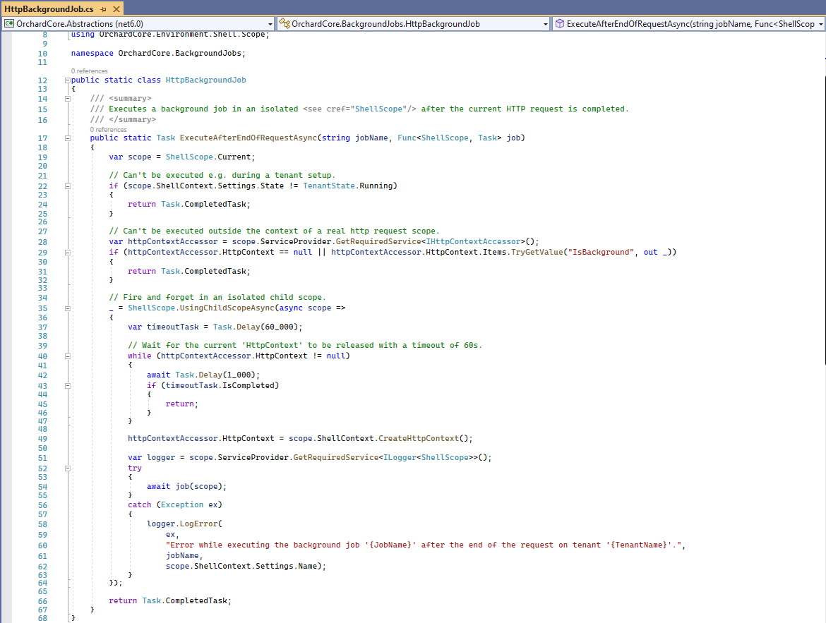The height and width of the screenshot is (623, 826).
Task: Click CreateHttpContext call on line 49
Action: pyautogui.click(x=418, y=439)
